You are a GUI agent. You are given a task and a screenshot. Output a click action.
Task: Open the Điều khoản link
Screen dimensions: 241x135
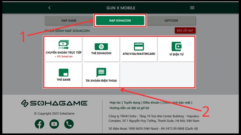pyautogui.click(x=151, y=103)
